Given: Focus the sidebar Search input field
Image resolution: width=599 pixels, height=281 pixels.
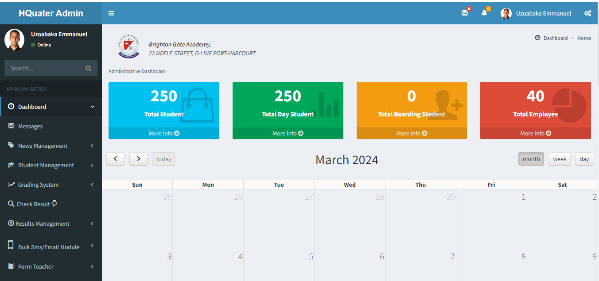Looking at the screenshot, I should pos(44,68).
